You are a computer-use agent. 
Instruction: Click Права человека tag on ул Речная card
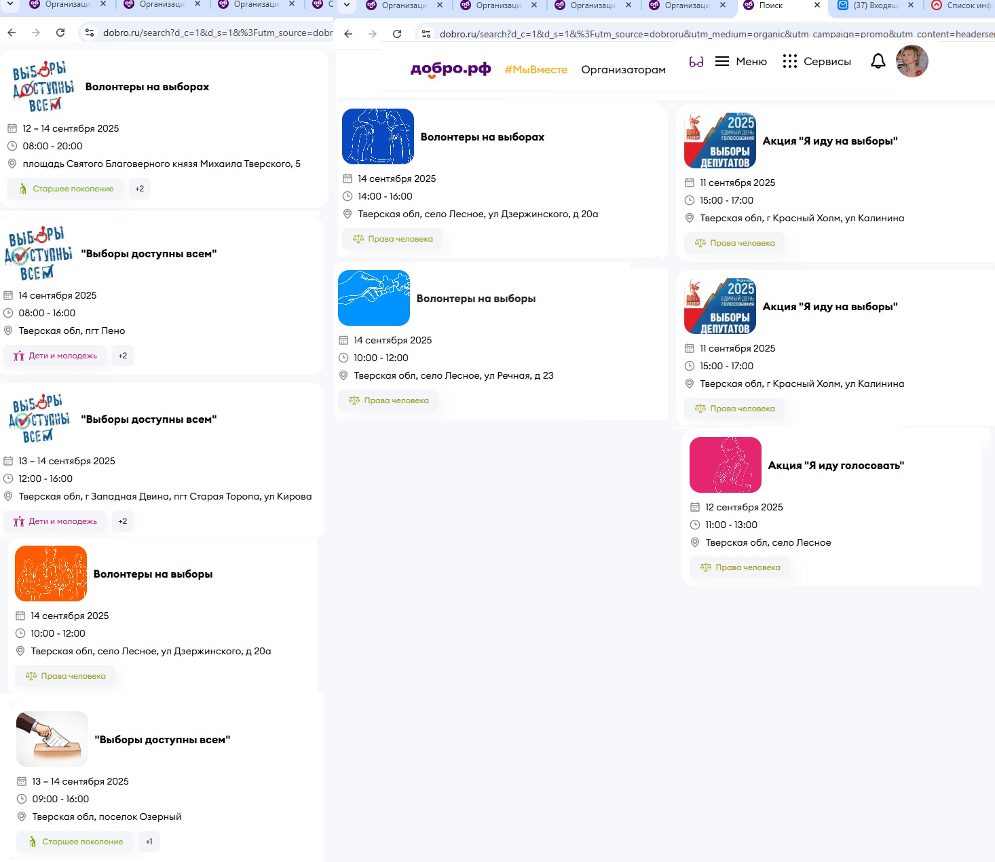point(388,400)
